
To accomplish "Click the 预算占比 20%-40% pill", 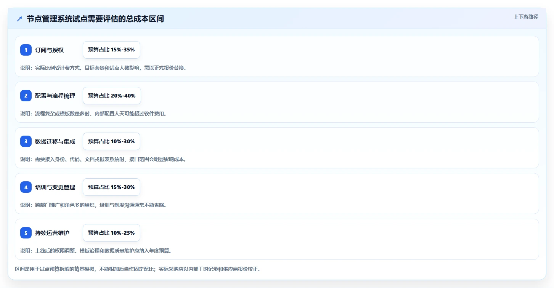I will pos(112,96).
